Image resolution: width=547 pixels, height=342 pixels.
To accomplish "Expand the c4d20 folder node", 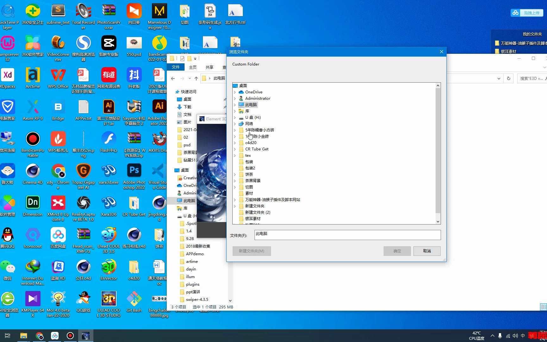I will tap(235, 143).
